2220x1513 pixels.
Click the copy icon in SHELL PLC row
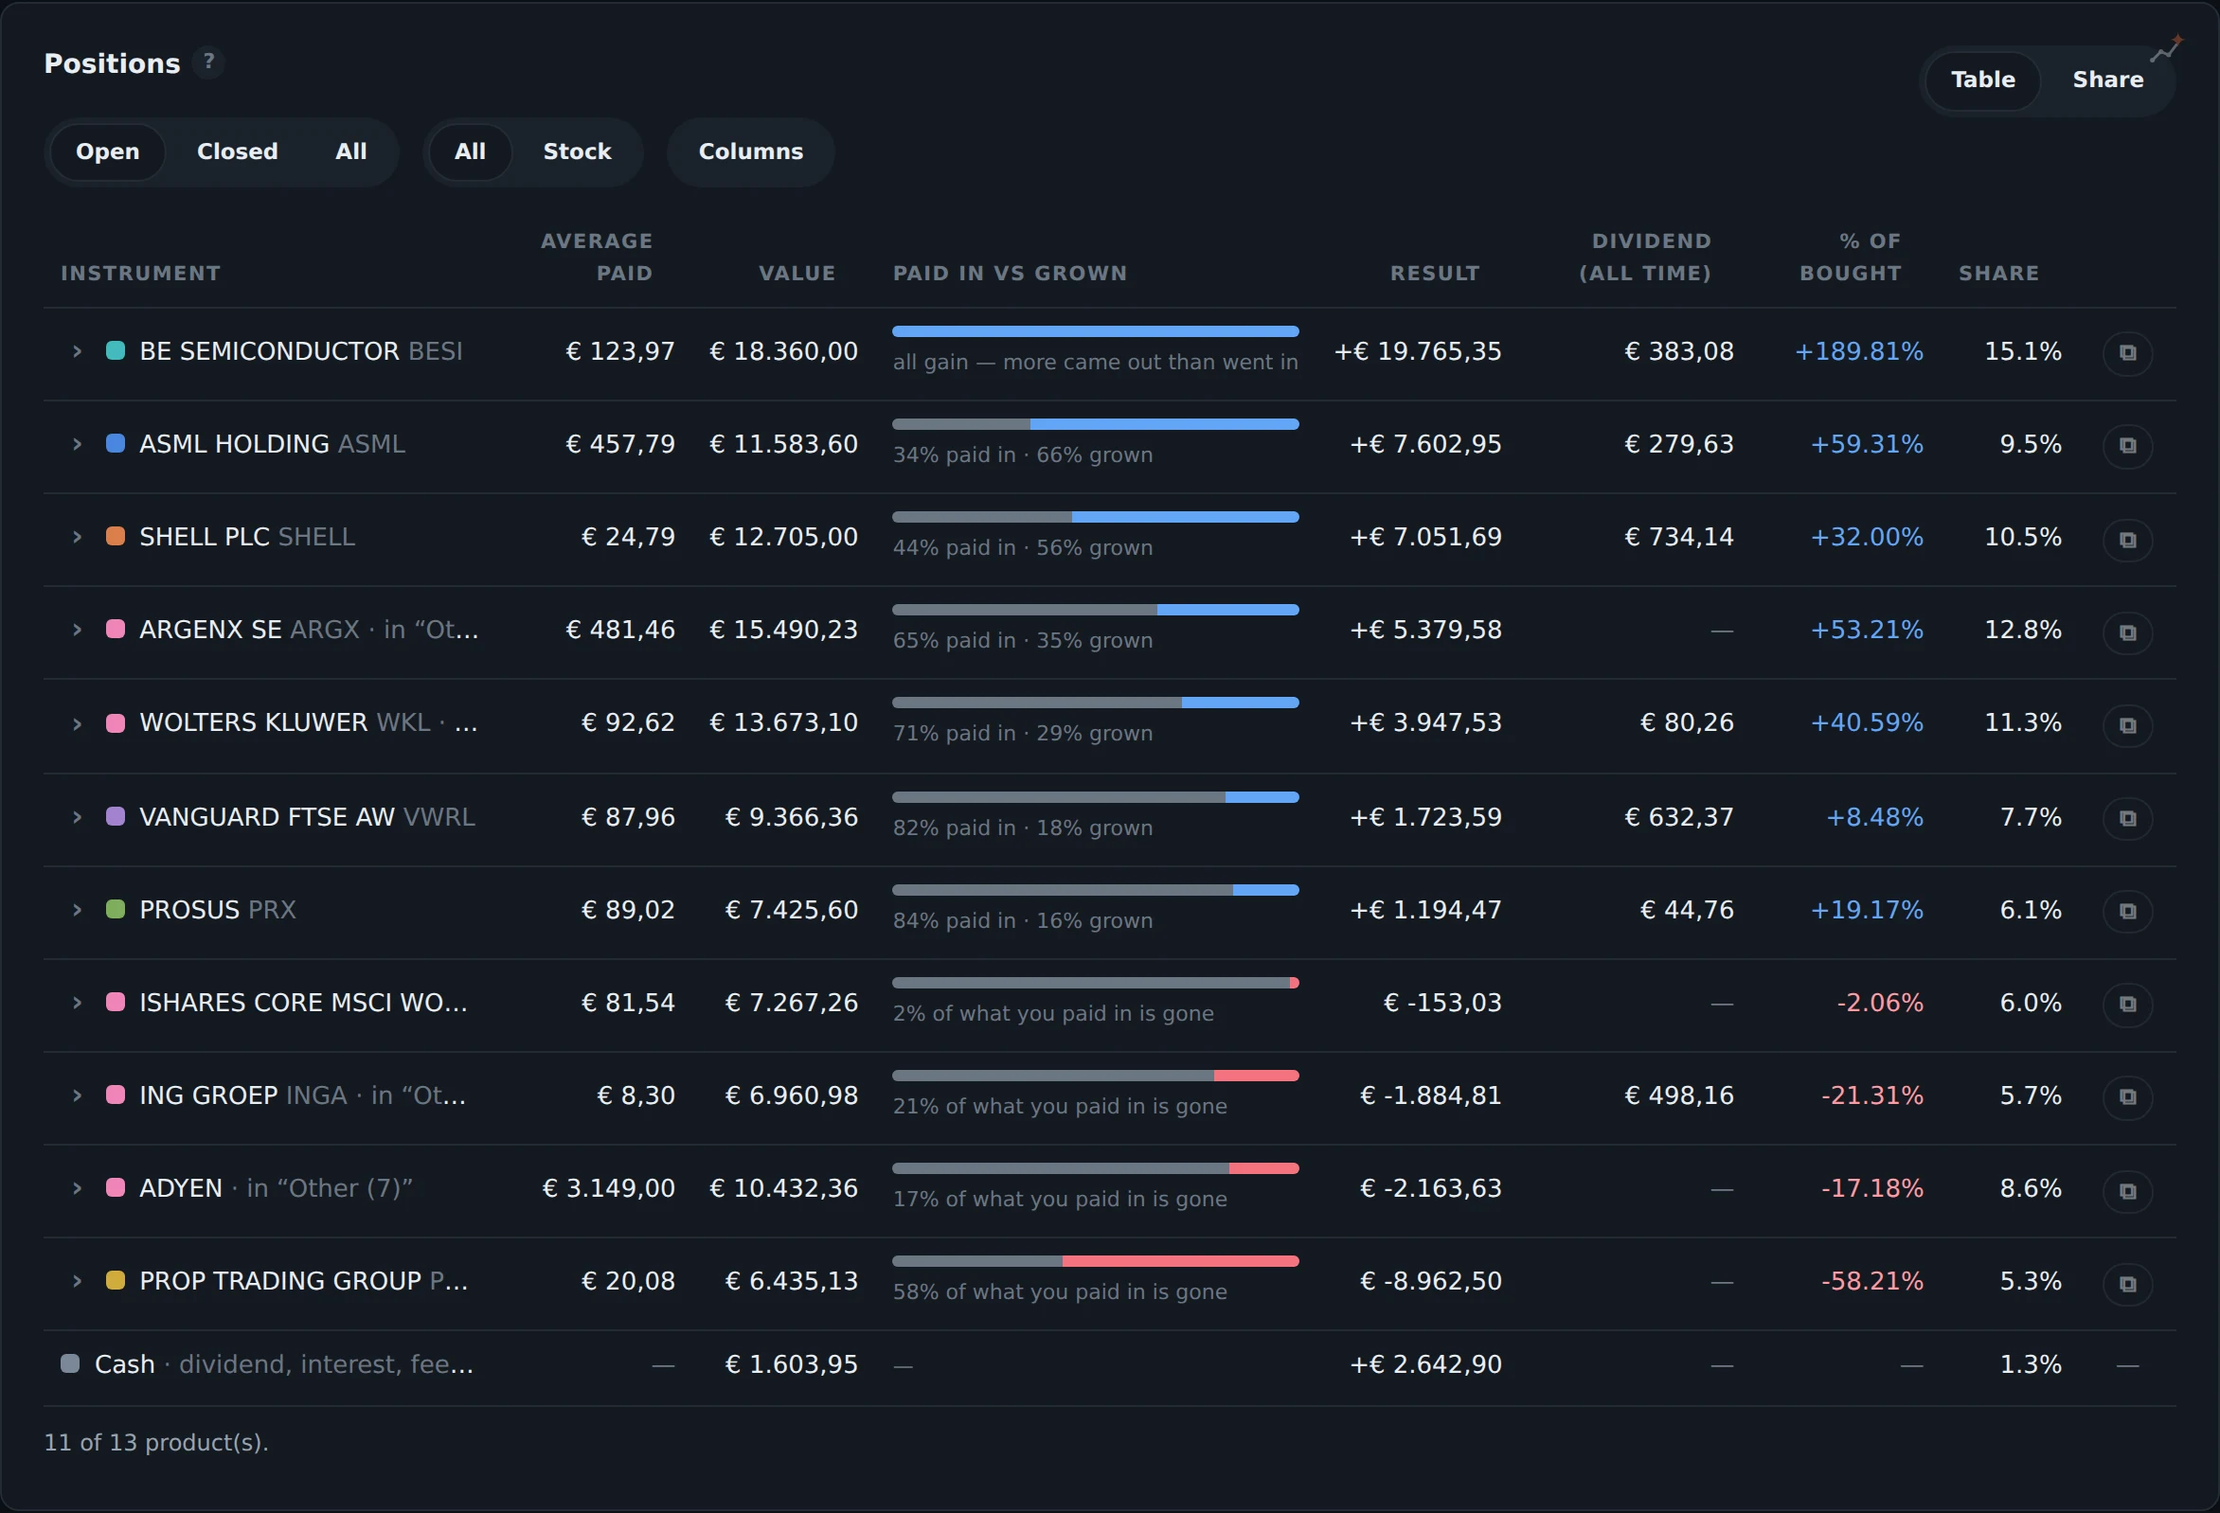click(2127, 539)
